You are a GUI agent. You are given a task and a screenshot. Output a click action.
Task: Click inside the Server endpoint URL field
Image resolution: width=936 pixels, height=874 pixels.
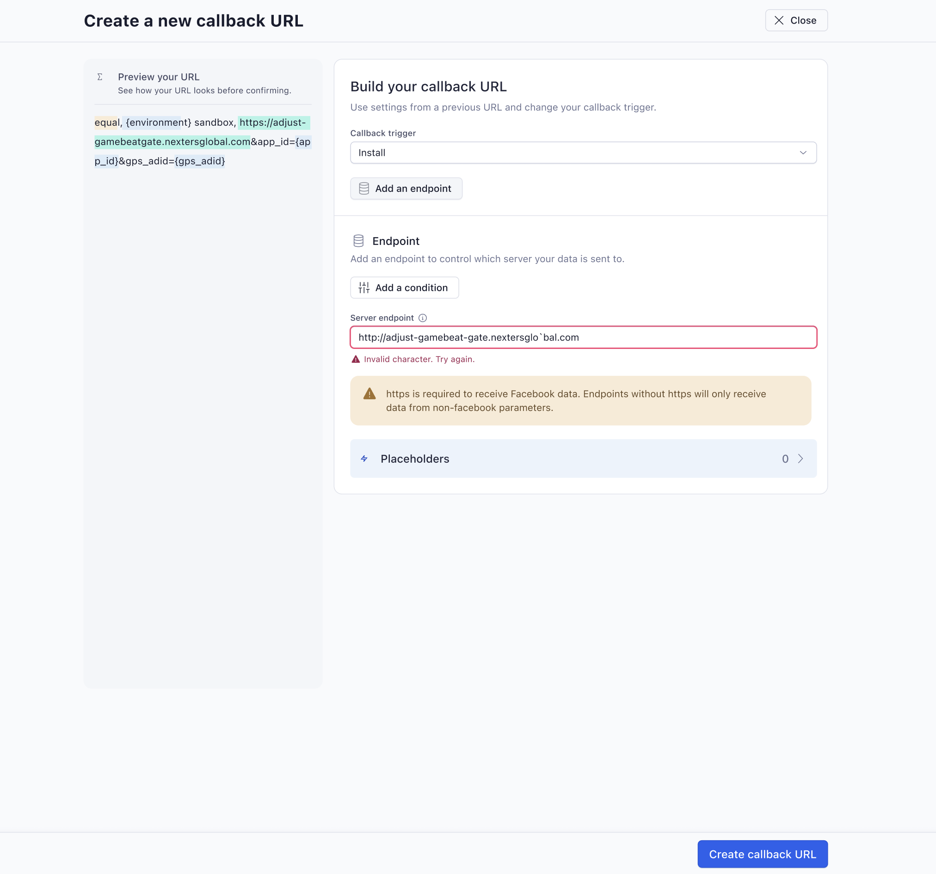[x=583, y=337]
